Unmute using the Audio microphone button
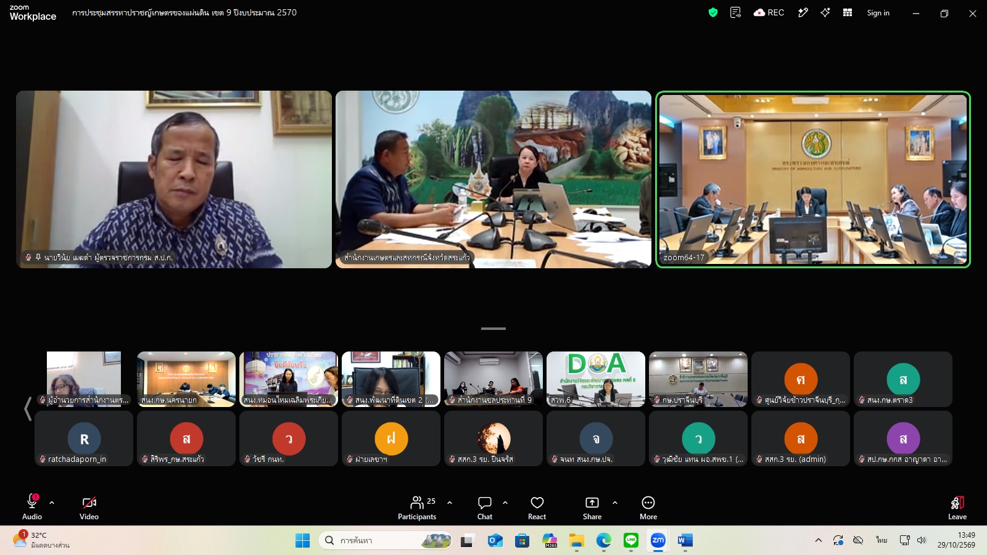Viewport: 987px width, 555px height. [x=32, y=508]
